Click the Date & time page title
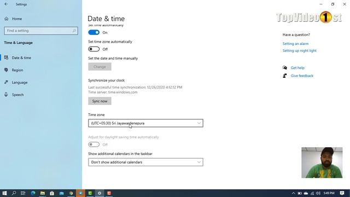350x197 pixels. point(106,19)
